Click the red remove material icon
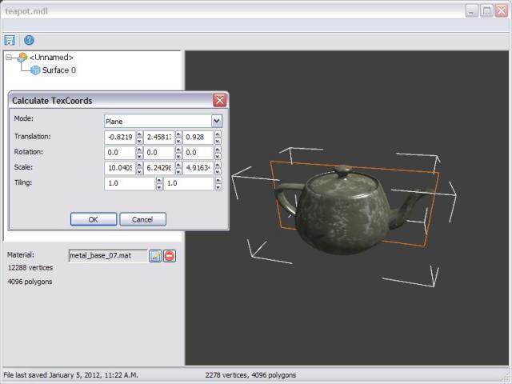This screenshot has width=512, height=384. [170, 256]
